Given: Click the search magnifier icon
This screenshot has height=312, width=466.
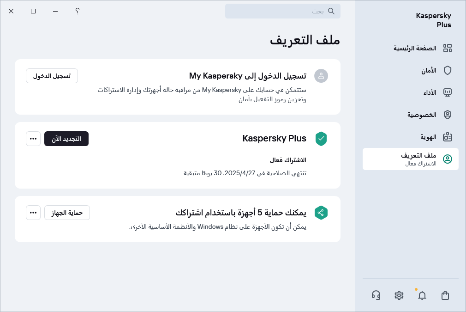Looking at the screenshot, I should [x=331, y=11].
